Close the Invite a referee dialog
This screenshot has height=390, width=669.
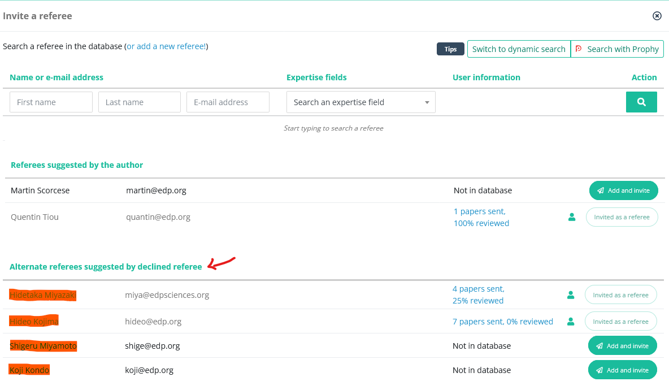[x=657, y=16]
